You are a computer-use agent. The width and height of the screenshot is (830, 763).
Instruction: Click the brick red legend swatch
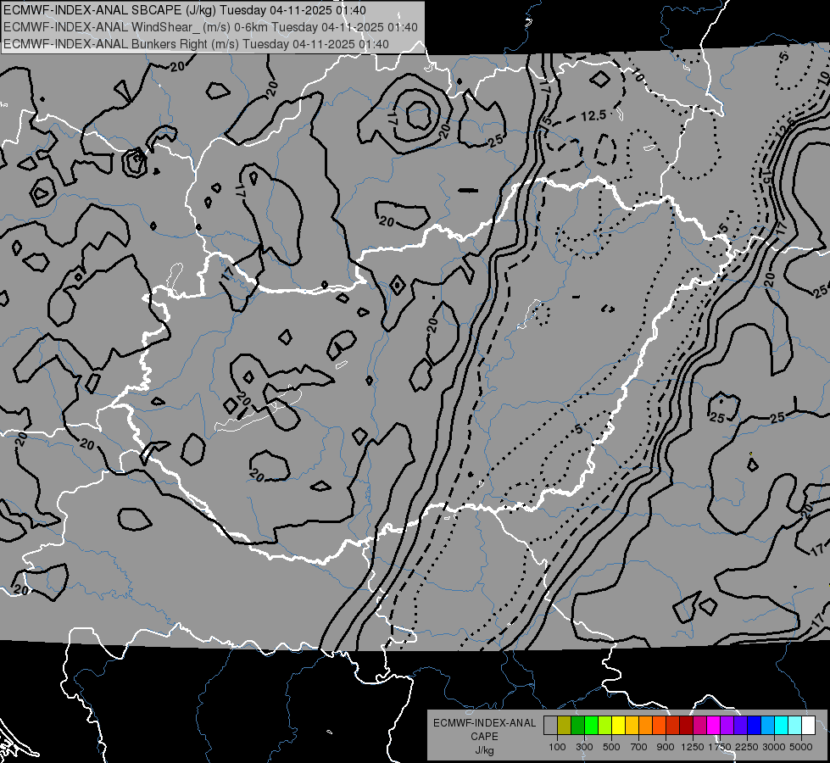[673, 725]
